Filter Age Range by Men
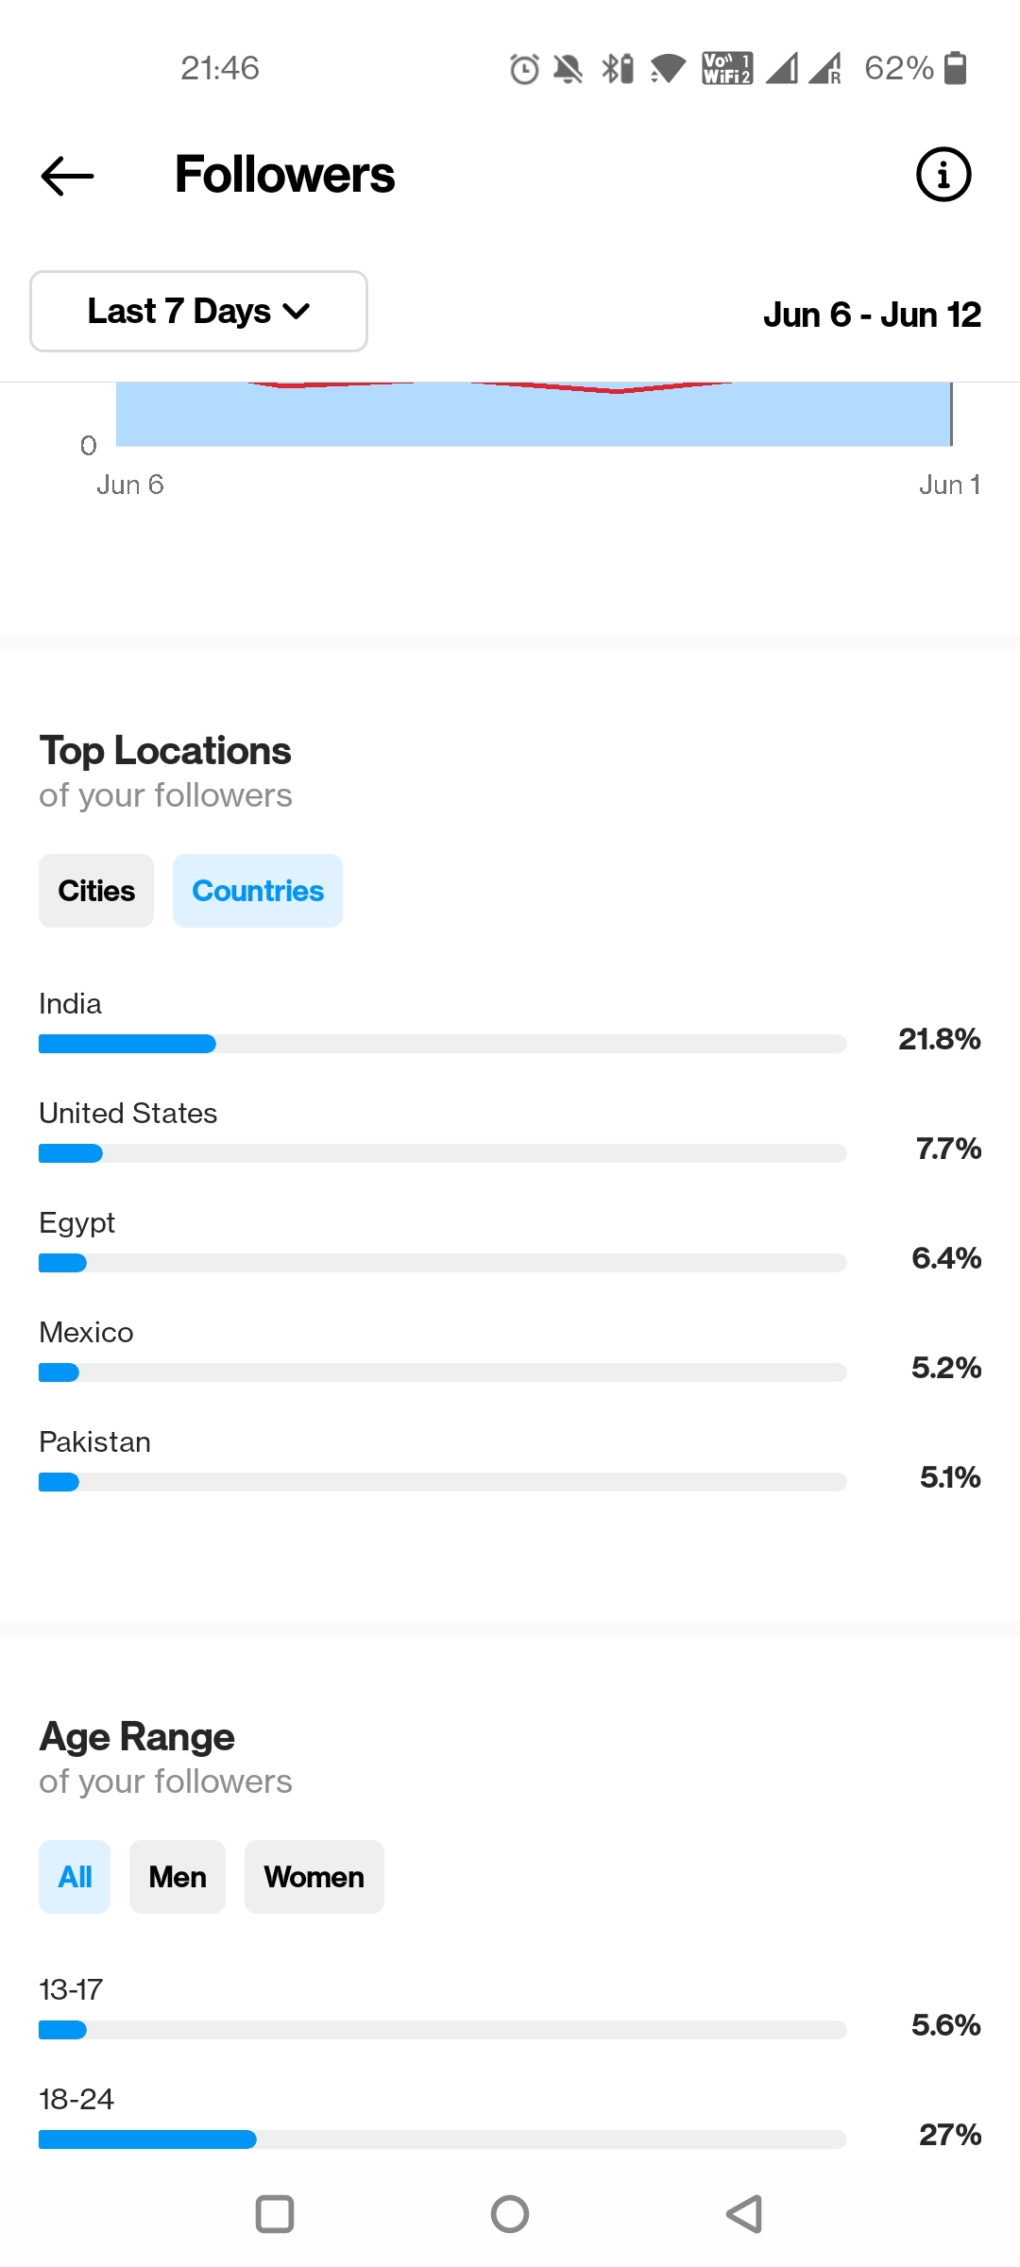Screen dimensions: 1020x2267 coord(178,1877)
